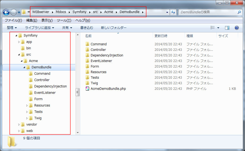245x151 pixels.
Task: Collapse the DemoBundle tree node
Action: [24, 67]
